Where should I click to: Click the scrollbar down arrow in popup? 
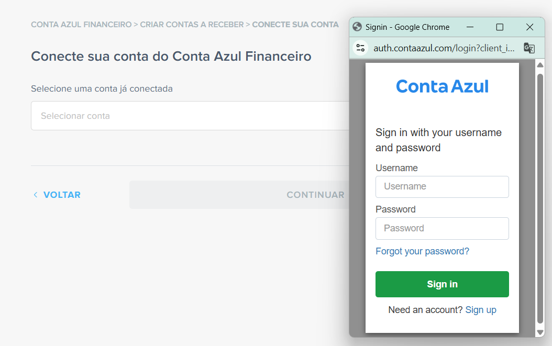click(x=540, y=332)
